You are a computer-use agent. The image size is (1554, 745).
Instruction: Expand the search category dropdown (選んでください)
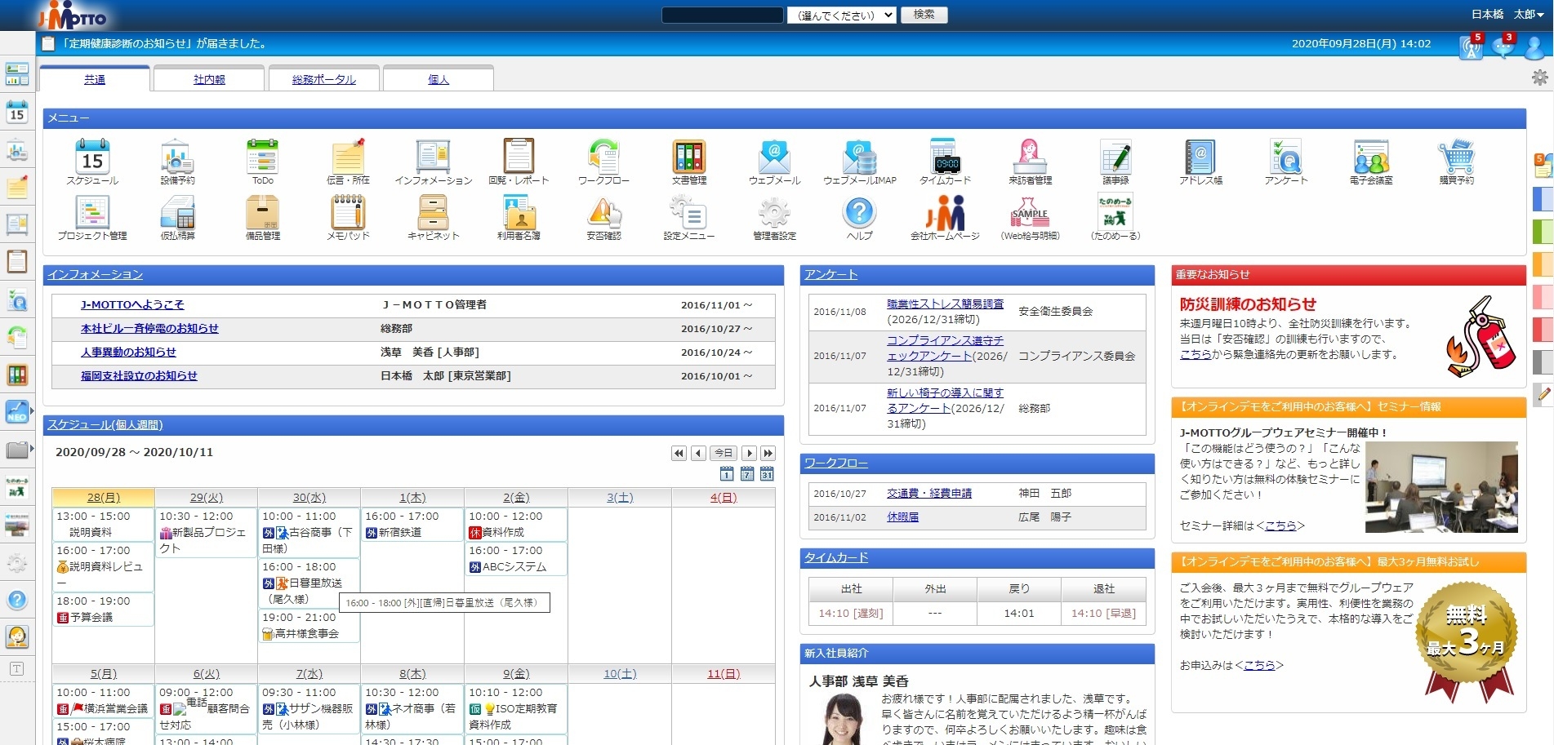click(x=841, y=15)
